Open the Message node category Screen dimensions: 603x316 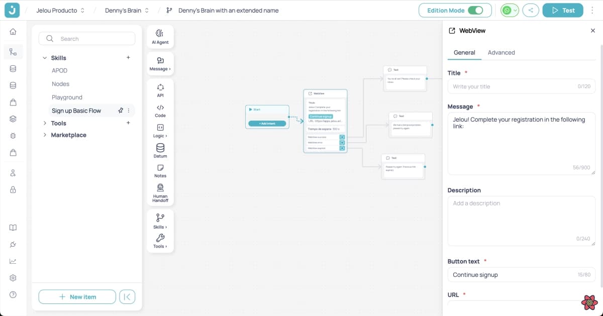(x=160, y=63)
